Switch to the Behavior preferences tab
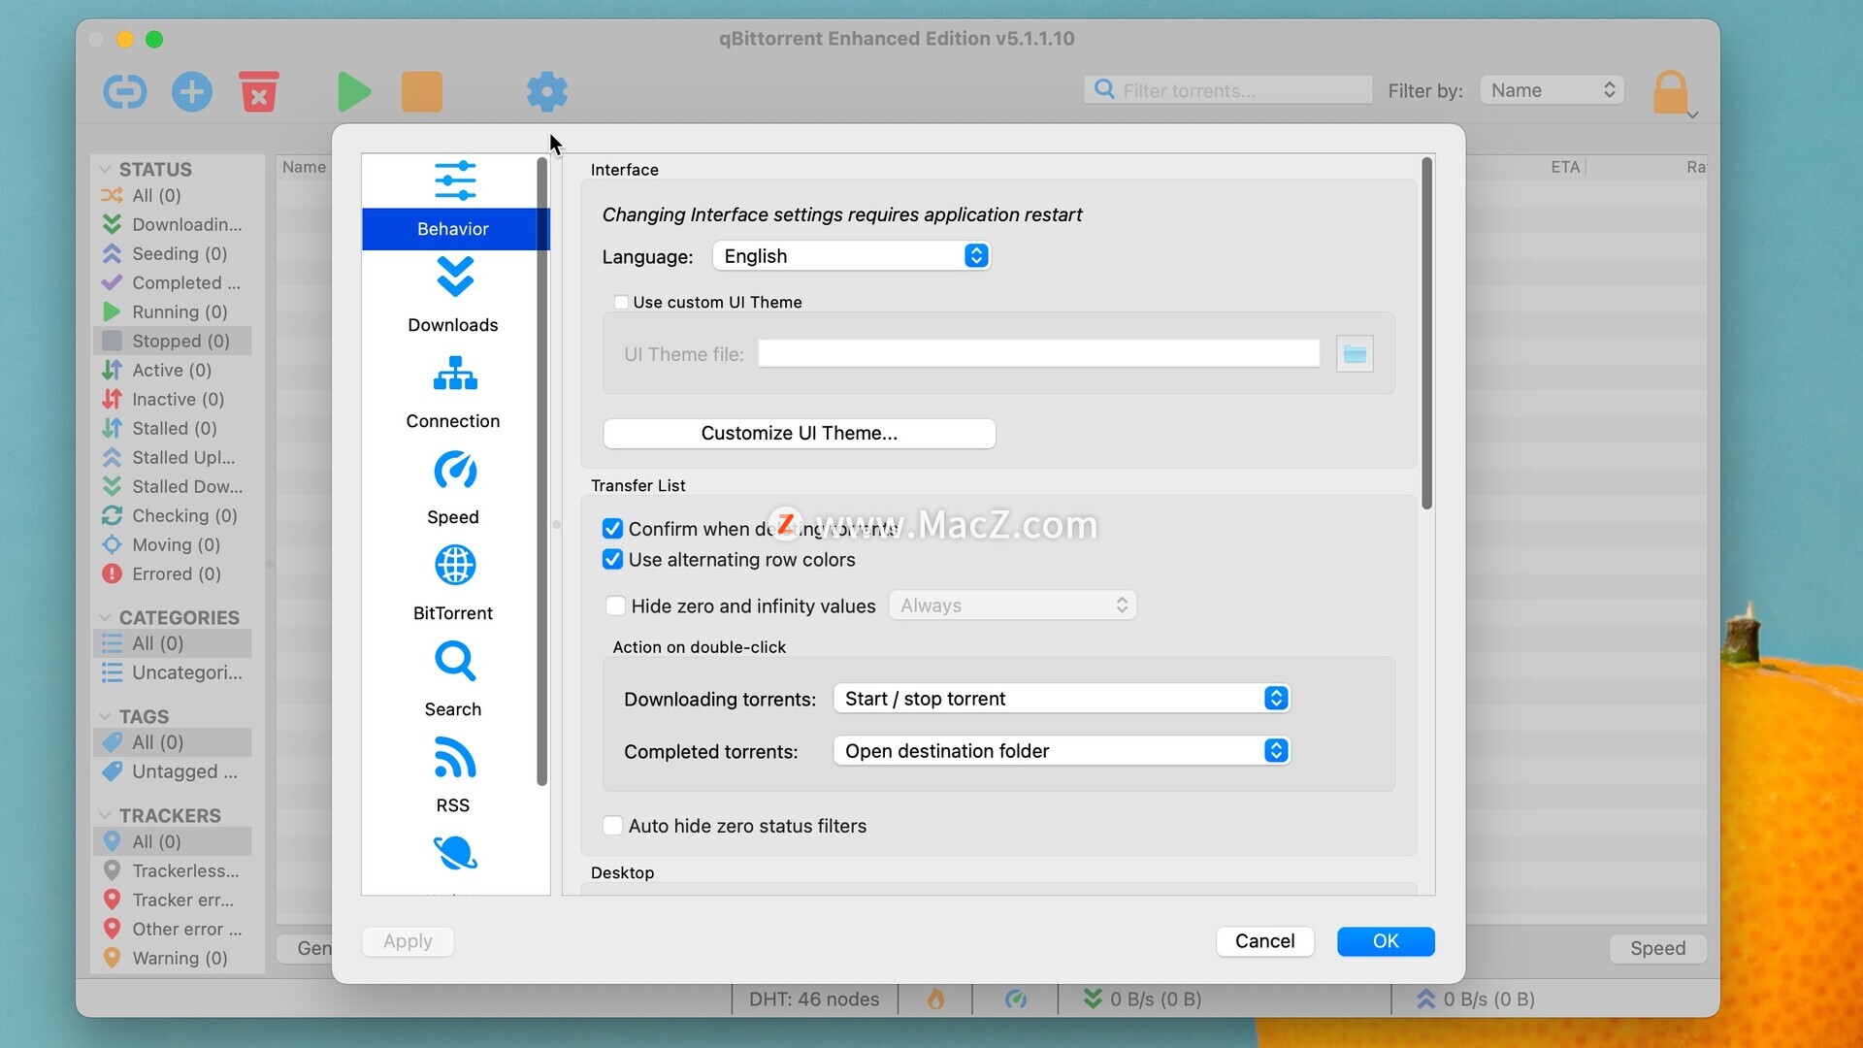 452,229
